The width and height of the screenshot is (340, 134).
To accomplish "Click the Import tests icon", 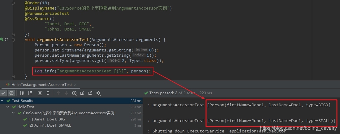I will coord(82,93).
